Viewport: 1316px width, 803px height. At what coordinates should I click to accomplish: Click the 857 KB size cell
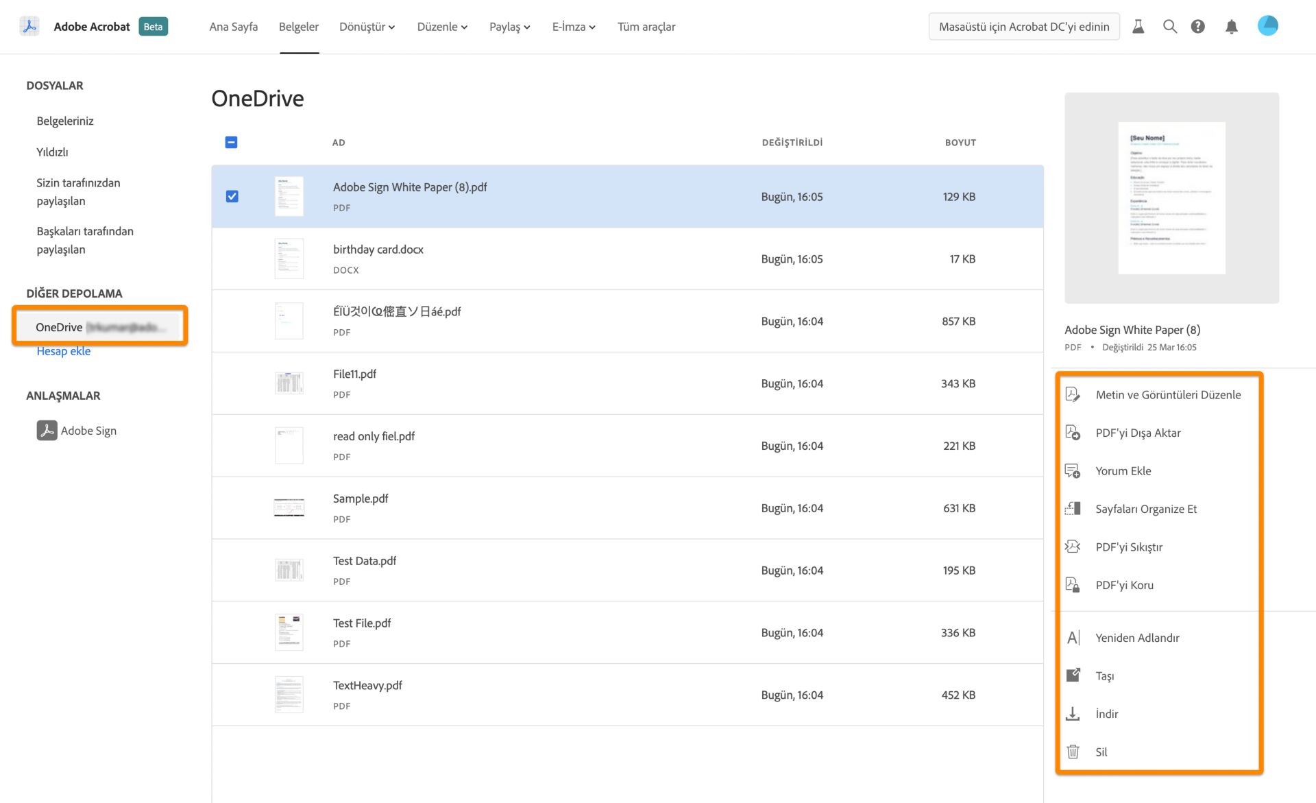point(958,321)
